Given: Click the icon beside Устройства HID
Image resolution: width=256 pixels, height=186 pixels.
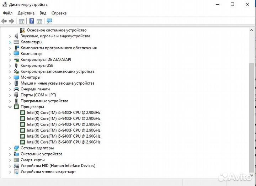Looking at the screenshot, I should pyautogui.click(x=16, y=166).
